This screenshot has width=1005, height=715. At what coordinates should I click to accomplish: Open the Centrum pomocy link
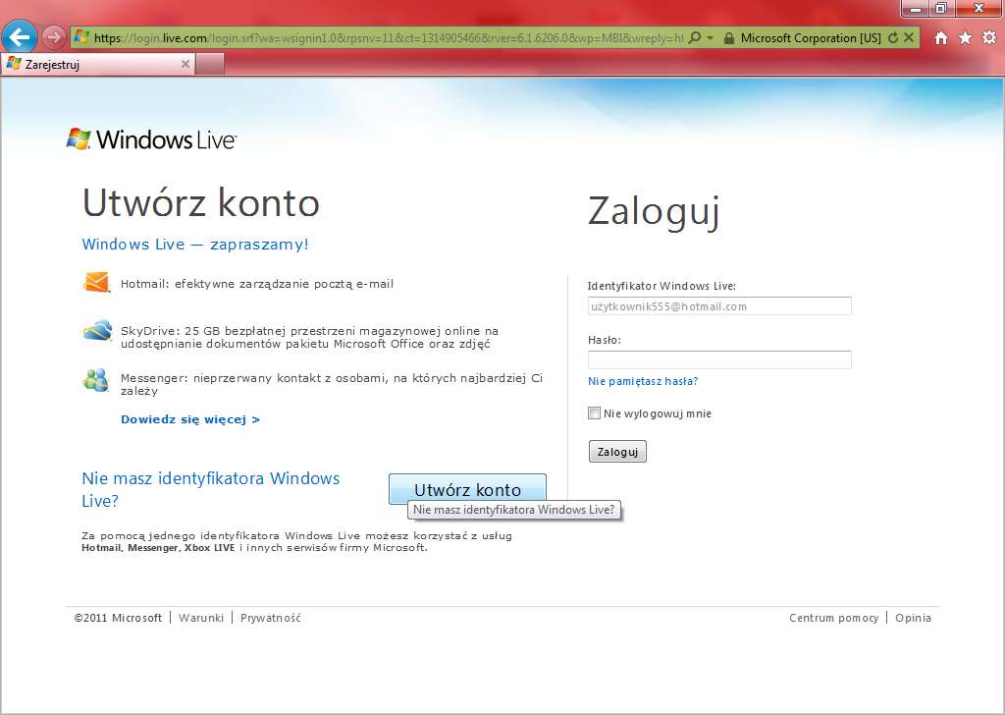(834, 618)
